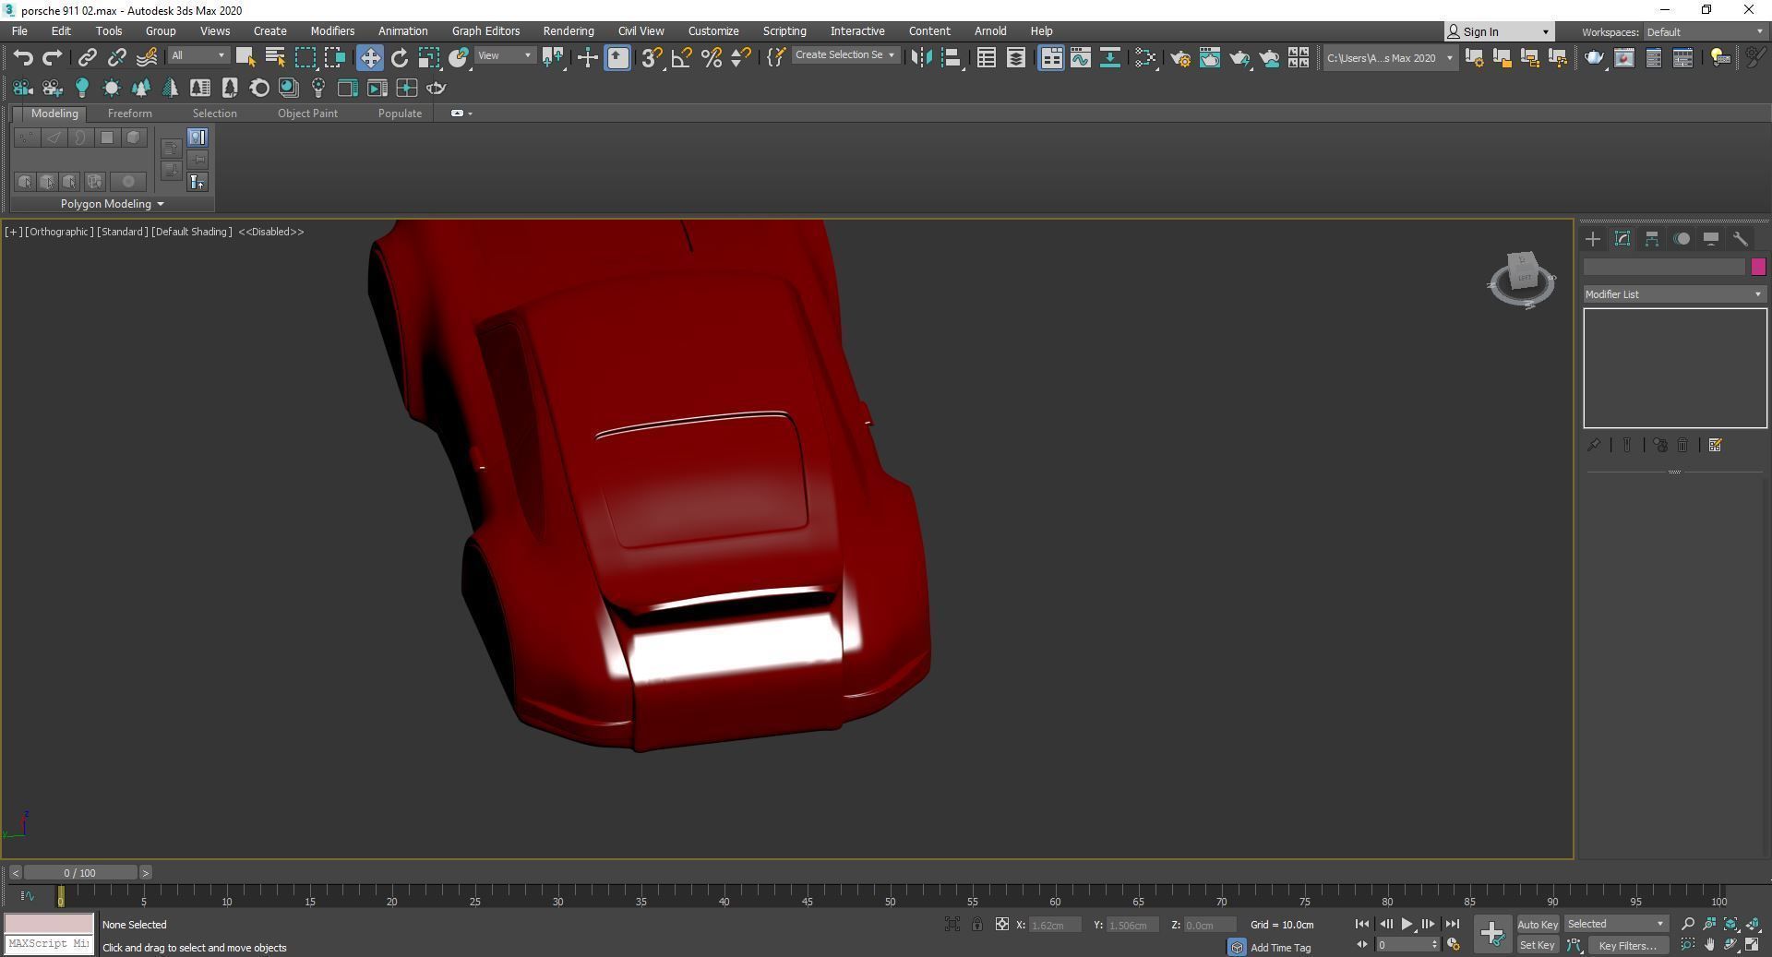
Task: Toggle the Layer Explorer
Action: tap(1015, 57)
